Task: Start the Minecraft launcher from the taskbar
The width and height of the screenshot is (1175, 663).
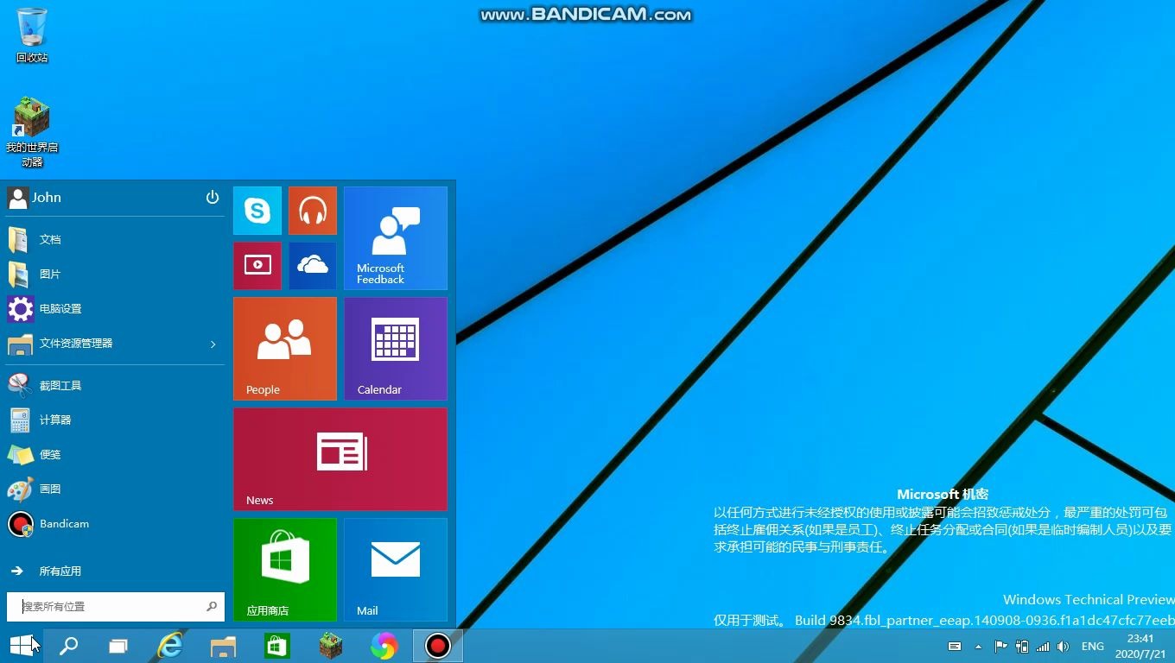Action: tap(329, 646)
